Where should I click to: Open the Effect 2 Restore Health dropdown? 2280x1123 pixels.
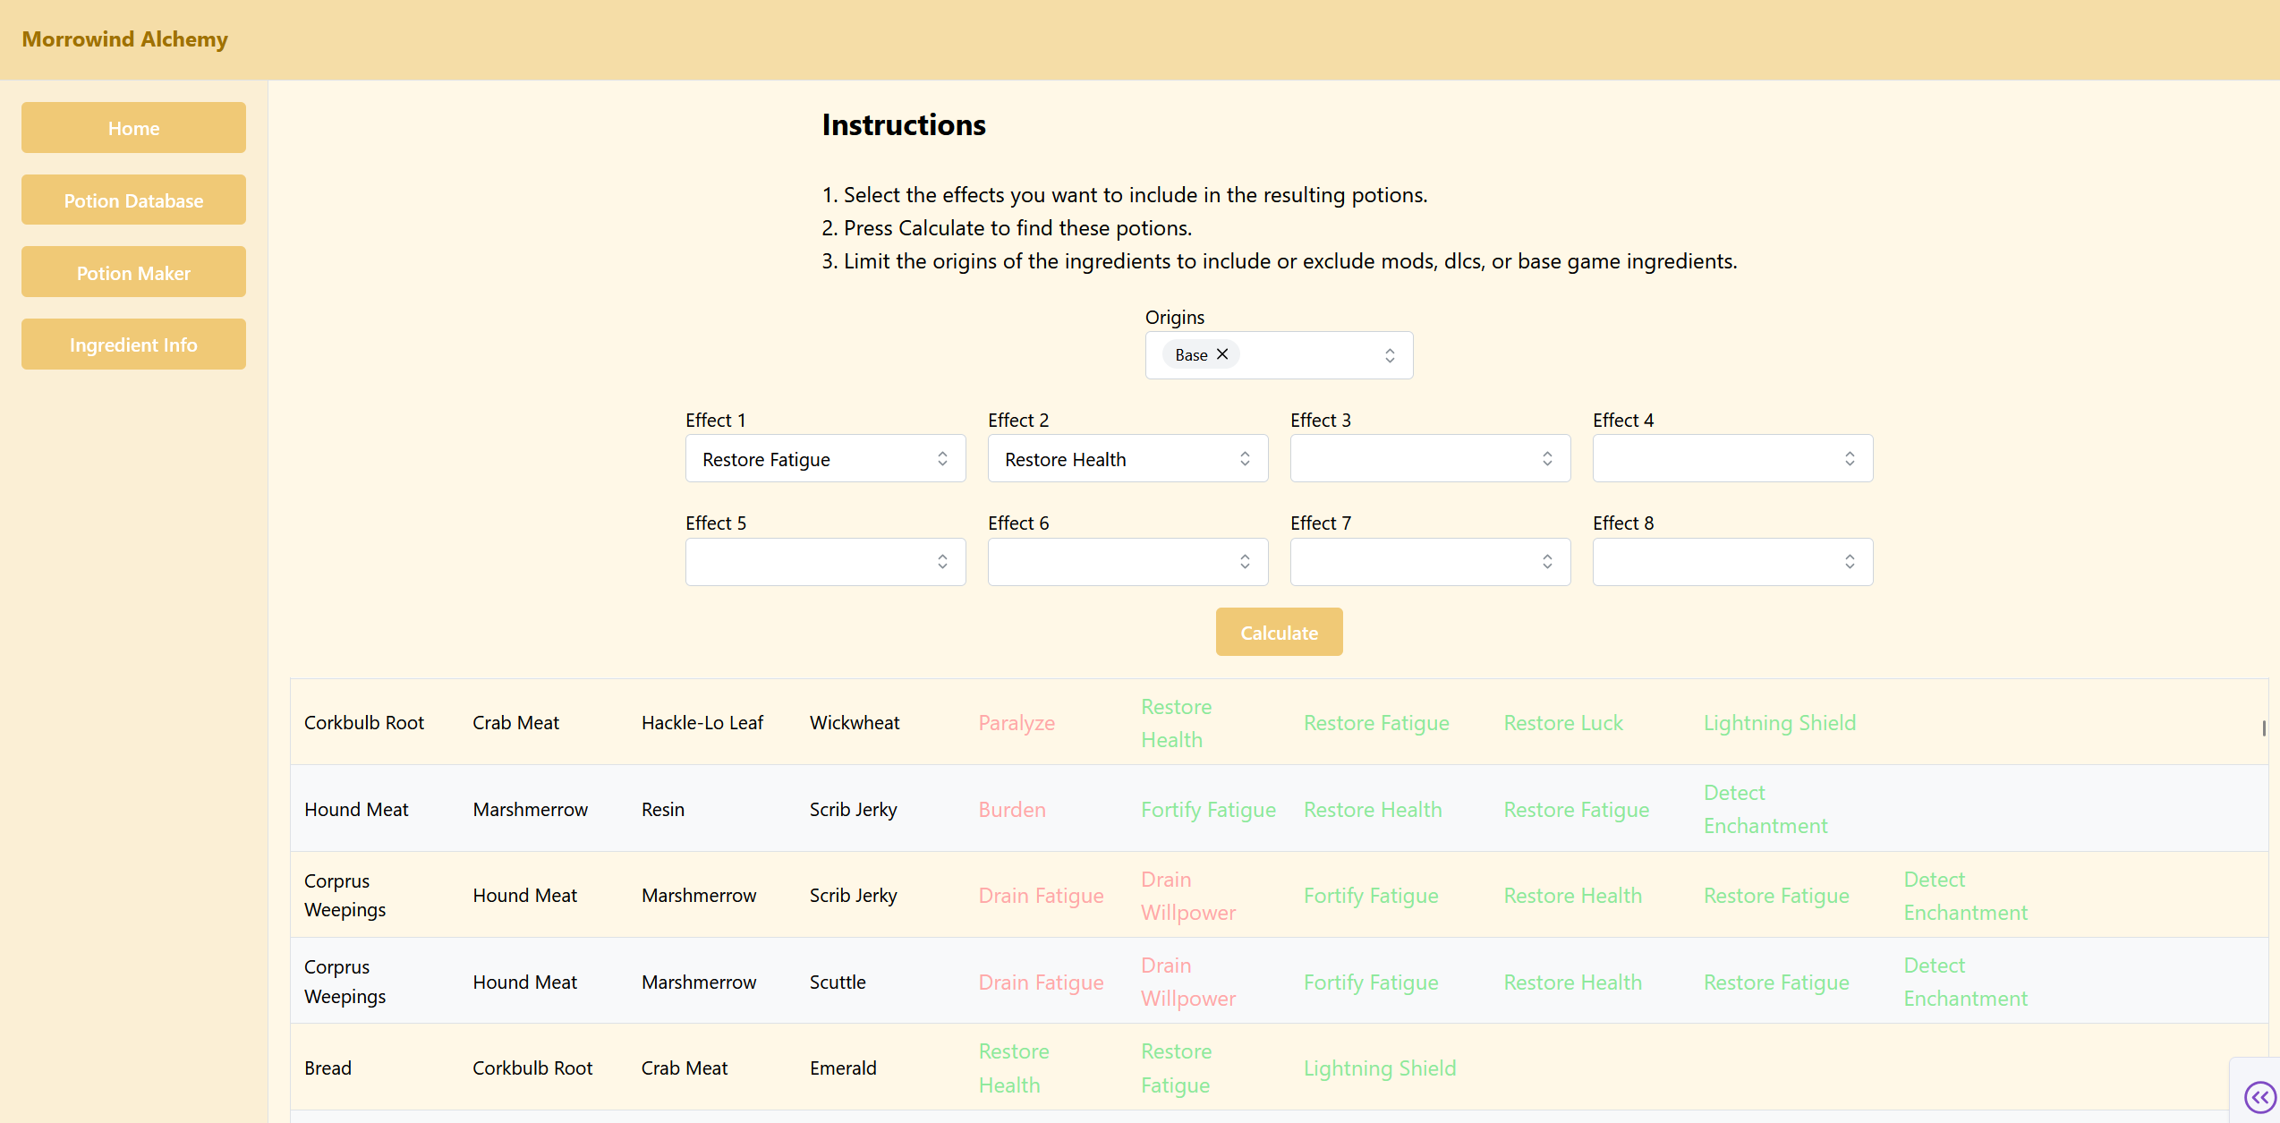point(1127,459)
